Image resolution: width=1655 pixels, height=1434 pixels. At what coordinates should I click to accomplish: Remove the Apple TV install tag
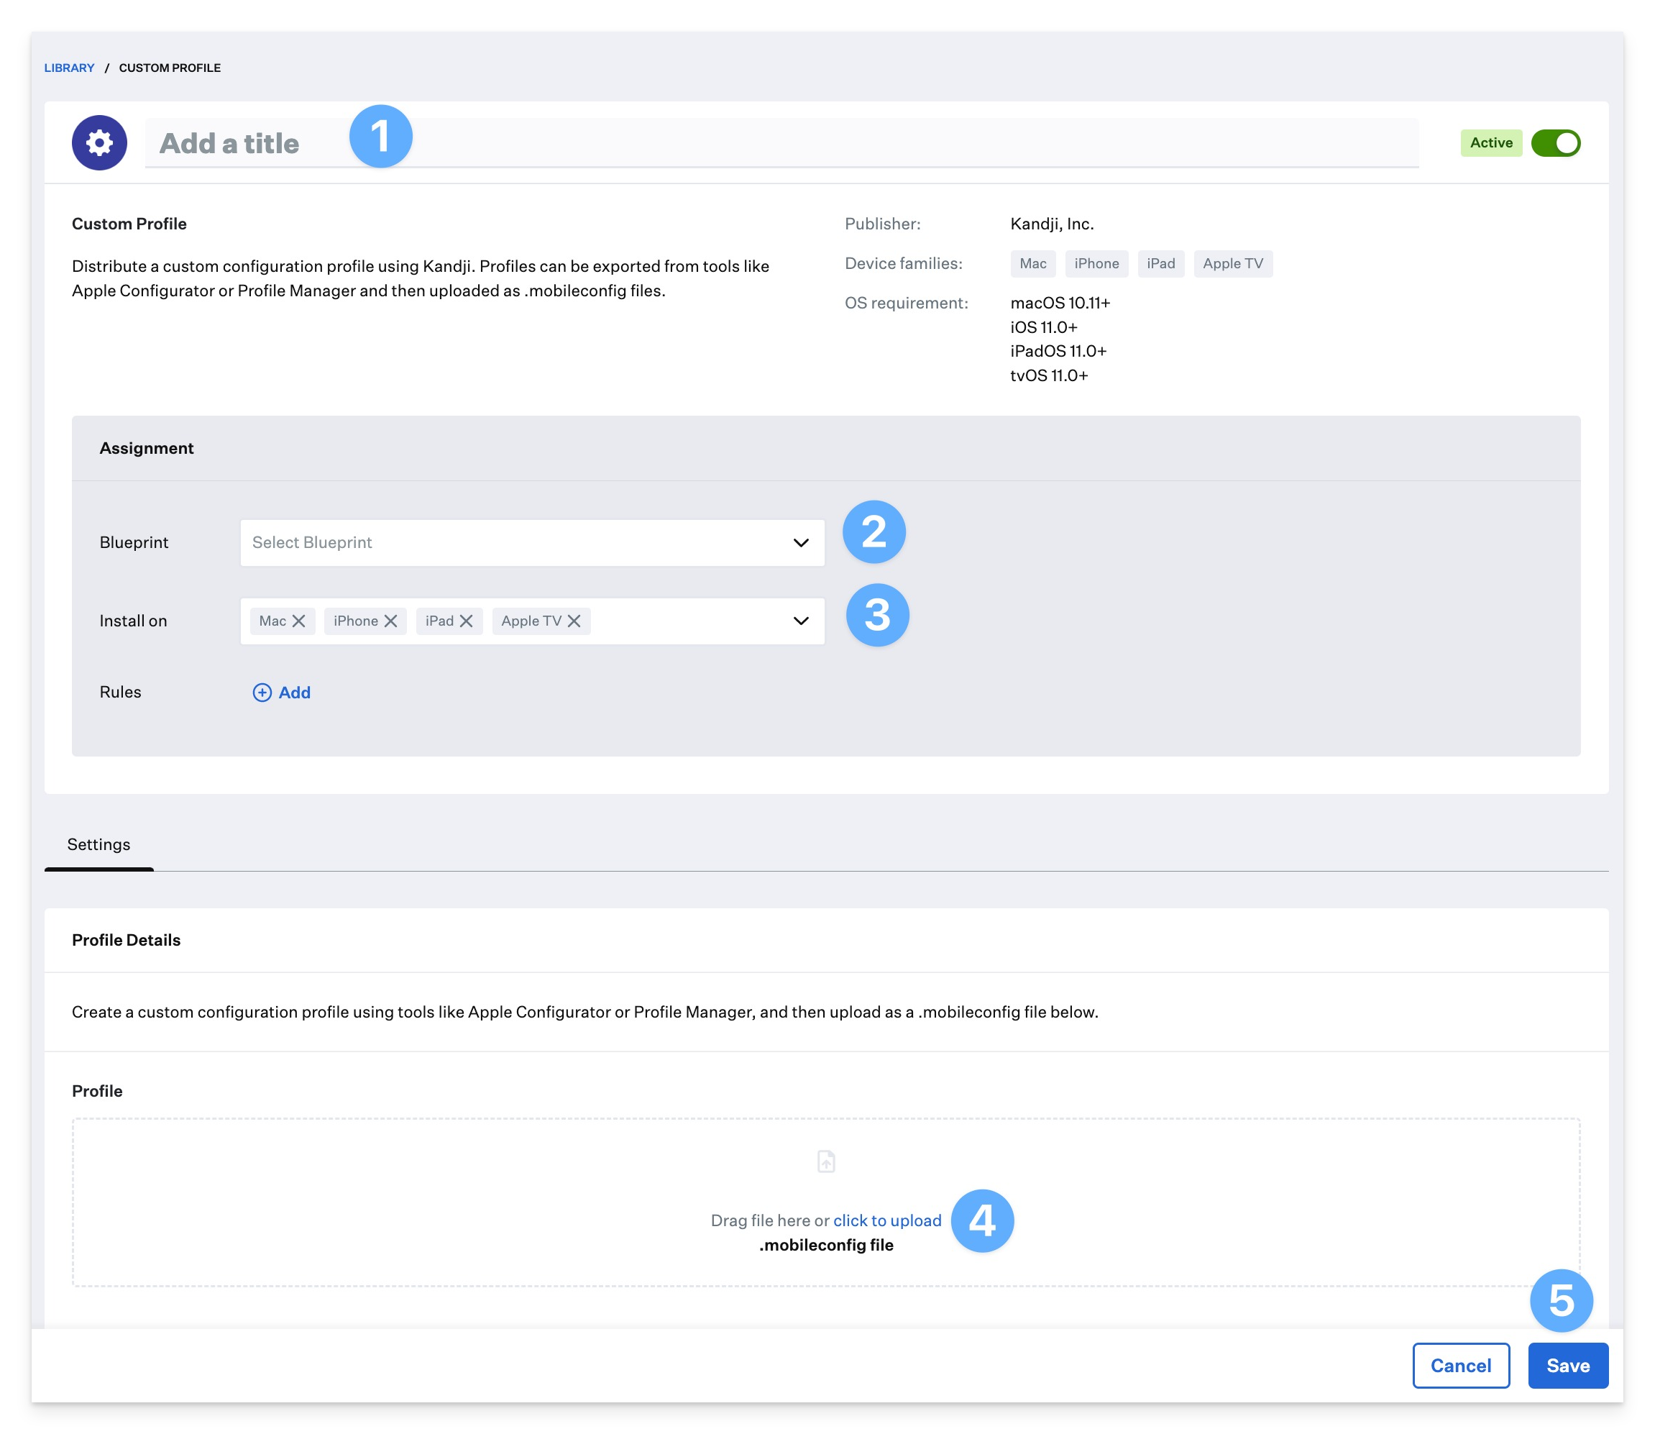point(574,621)
